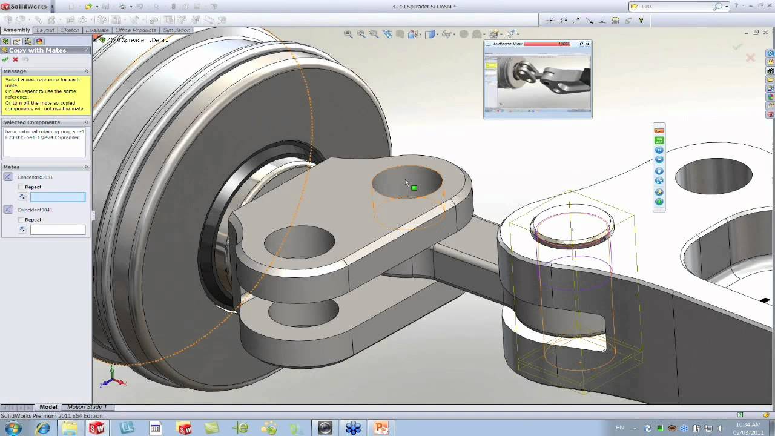This screenshot has width=775, height=436.
Task: Collapse the Mates section
Action: point(86,167)
